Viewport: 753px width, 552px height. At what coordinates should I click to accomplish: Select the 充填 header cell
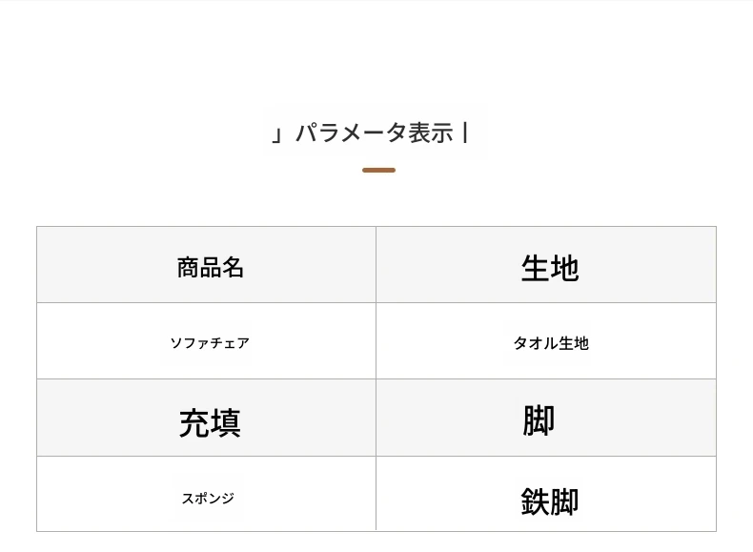[207, 418]
